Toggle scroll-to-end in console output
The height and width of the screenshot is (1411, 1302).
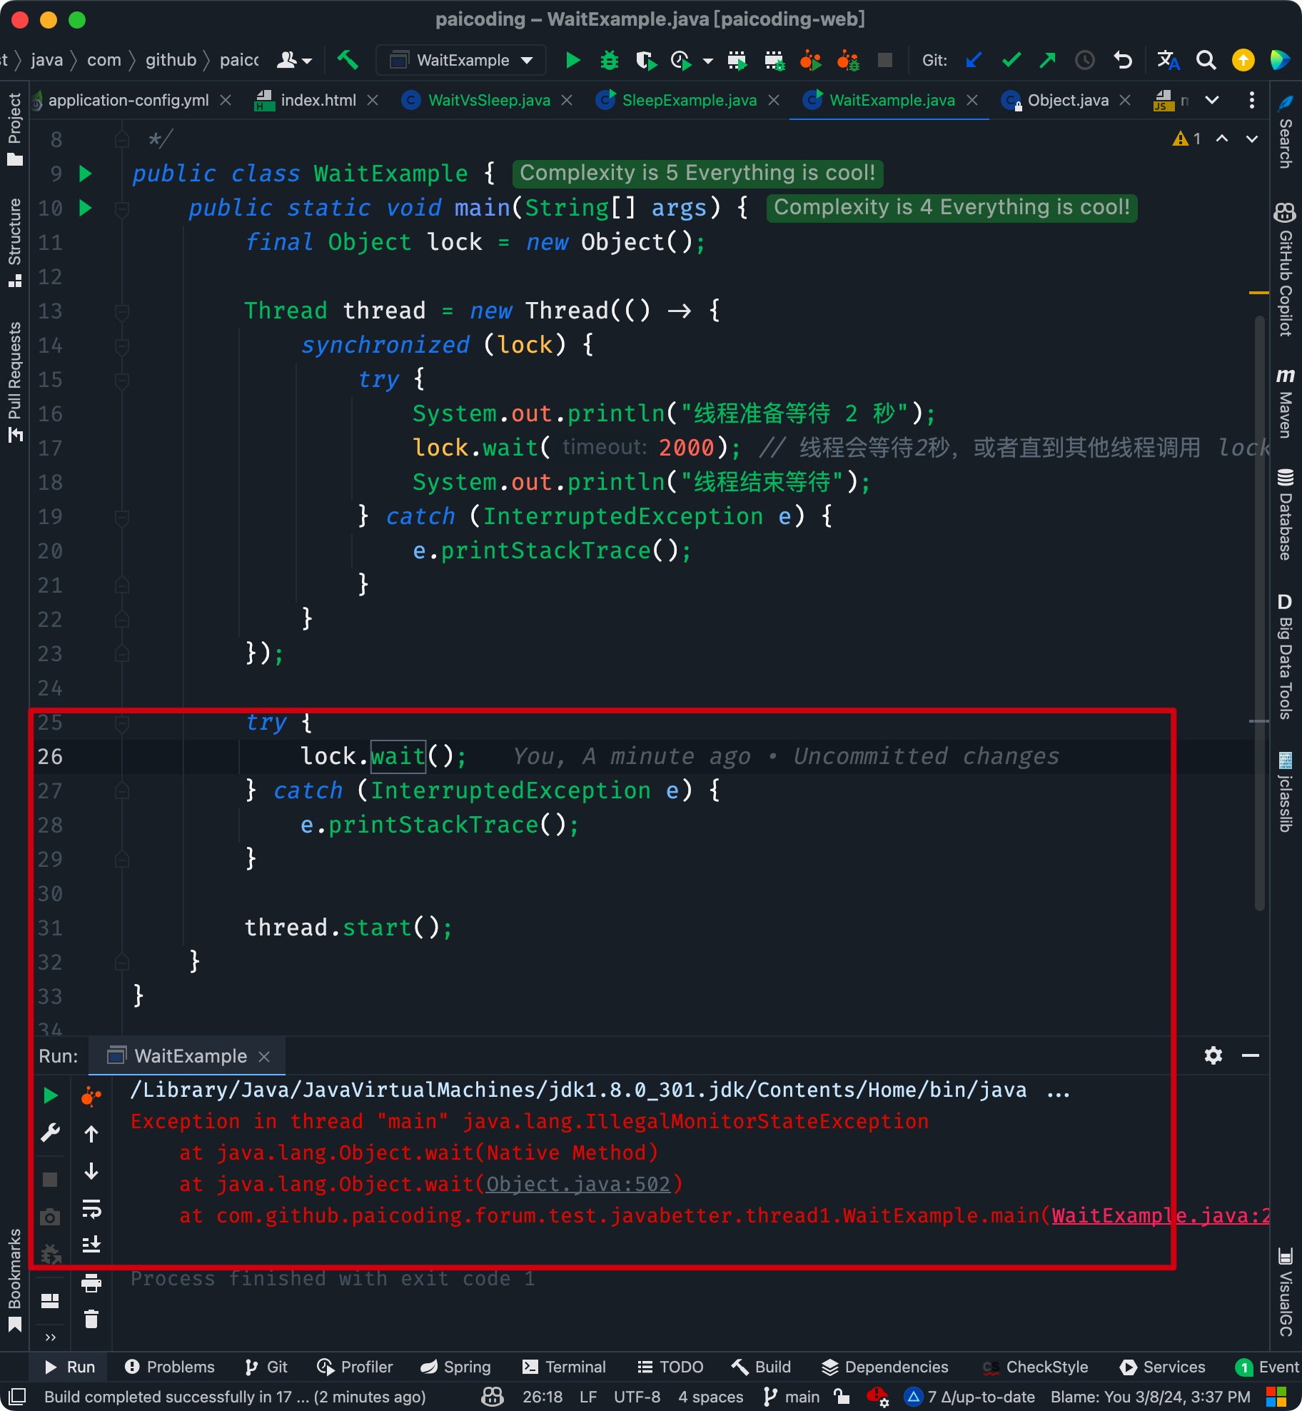[91, 1243]
